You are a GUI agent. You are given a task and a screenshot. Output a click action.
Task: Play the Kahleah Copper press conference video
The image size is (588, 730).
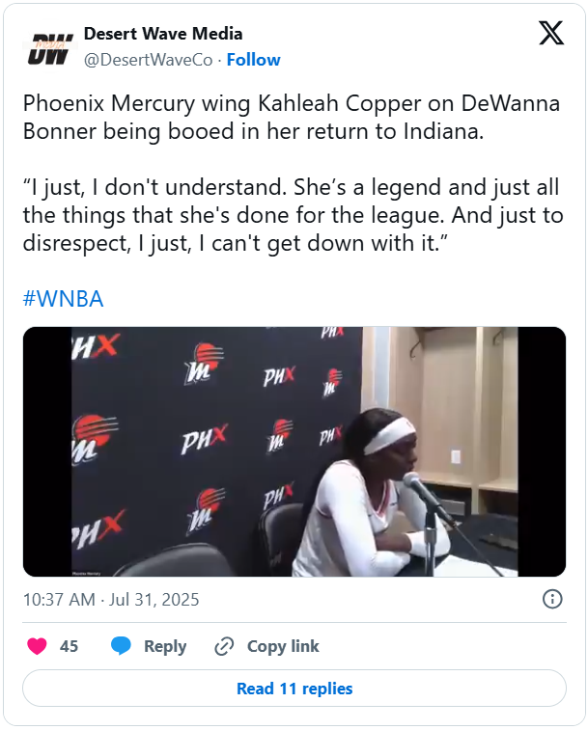click(294, 451)
